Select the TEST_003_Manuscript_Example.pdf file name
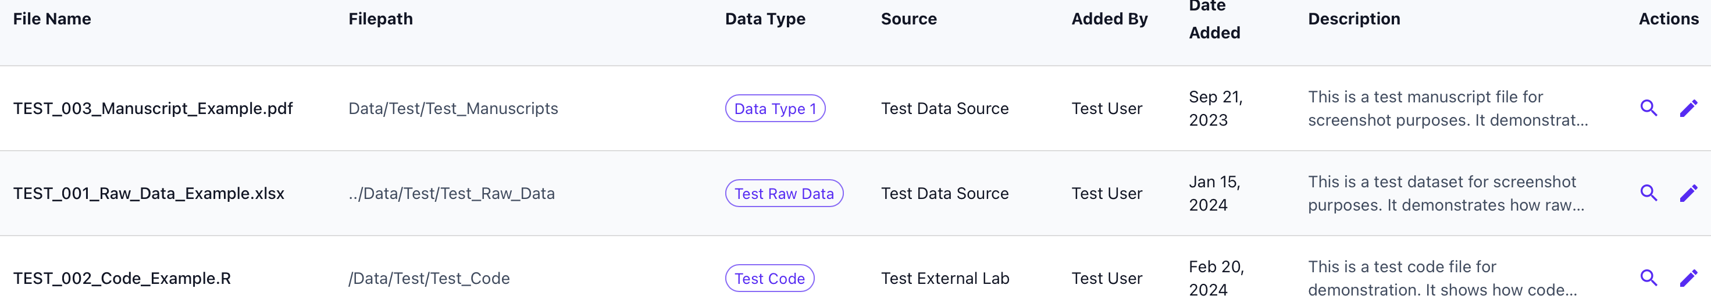This screenshot has height=306, width=1711. pos(153,109)
